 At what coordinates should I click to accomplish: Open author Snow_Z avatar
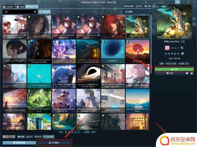tap(167, 48)
